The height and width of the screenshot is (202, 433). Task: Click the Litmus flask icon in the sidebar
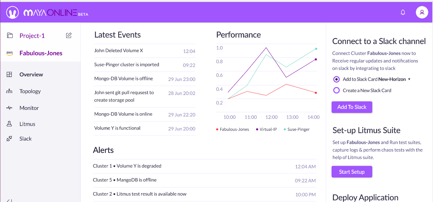tap(9, 124)
